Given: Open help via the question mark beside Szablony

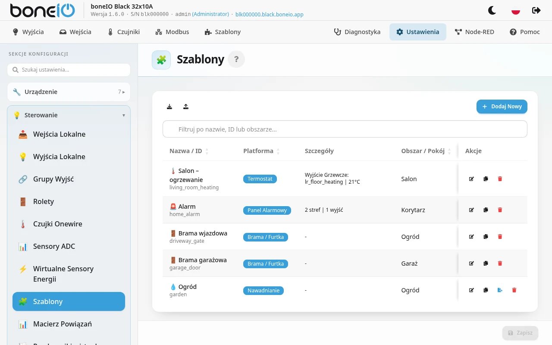Looking at the screenshot, I should pos(236,60).
